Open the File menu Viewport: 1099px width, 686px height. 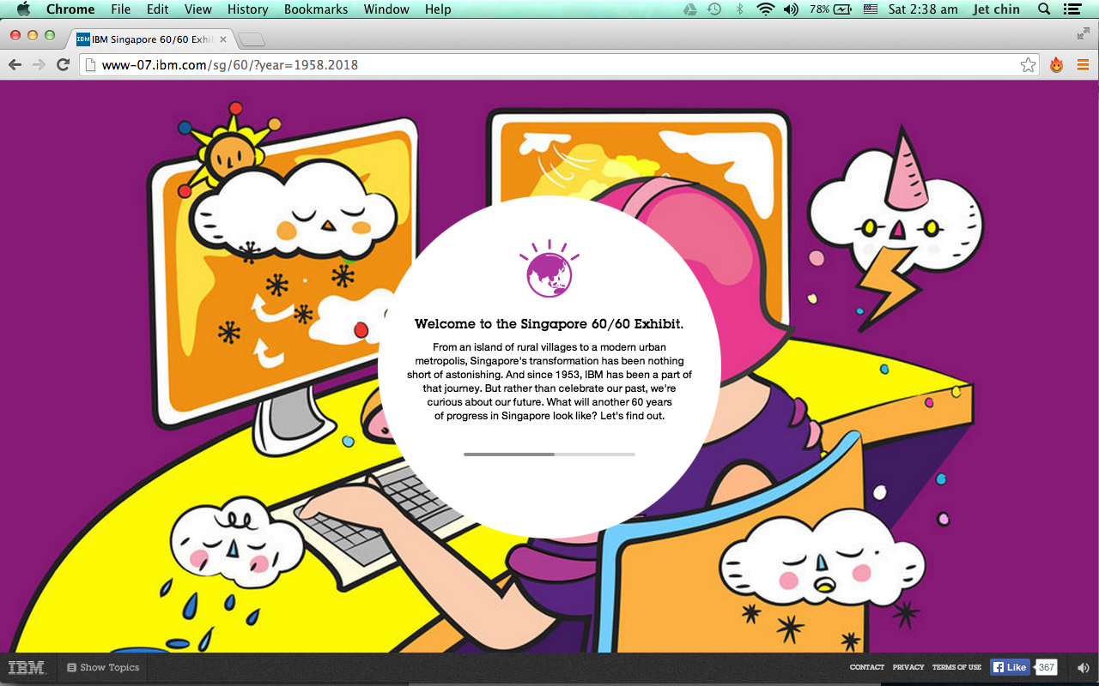tap(121, 9)
